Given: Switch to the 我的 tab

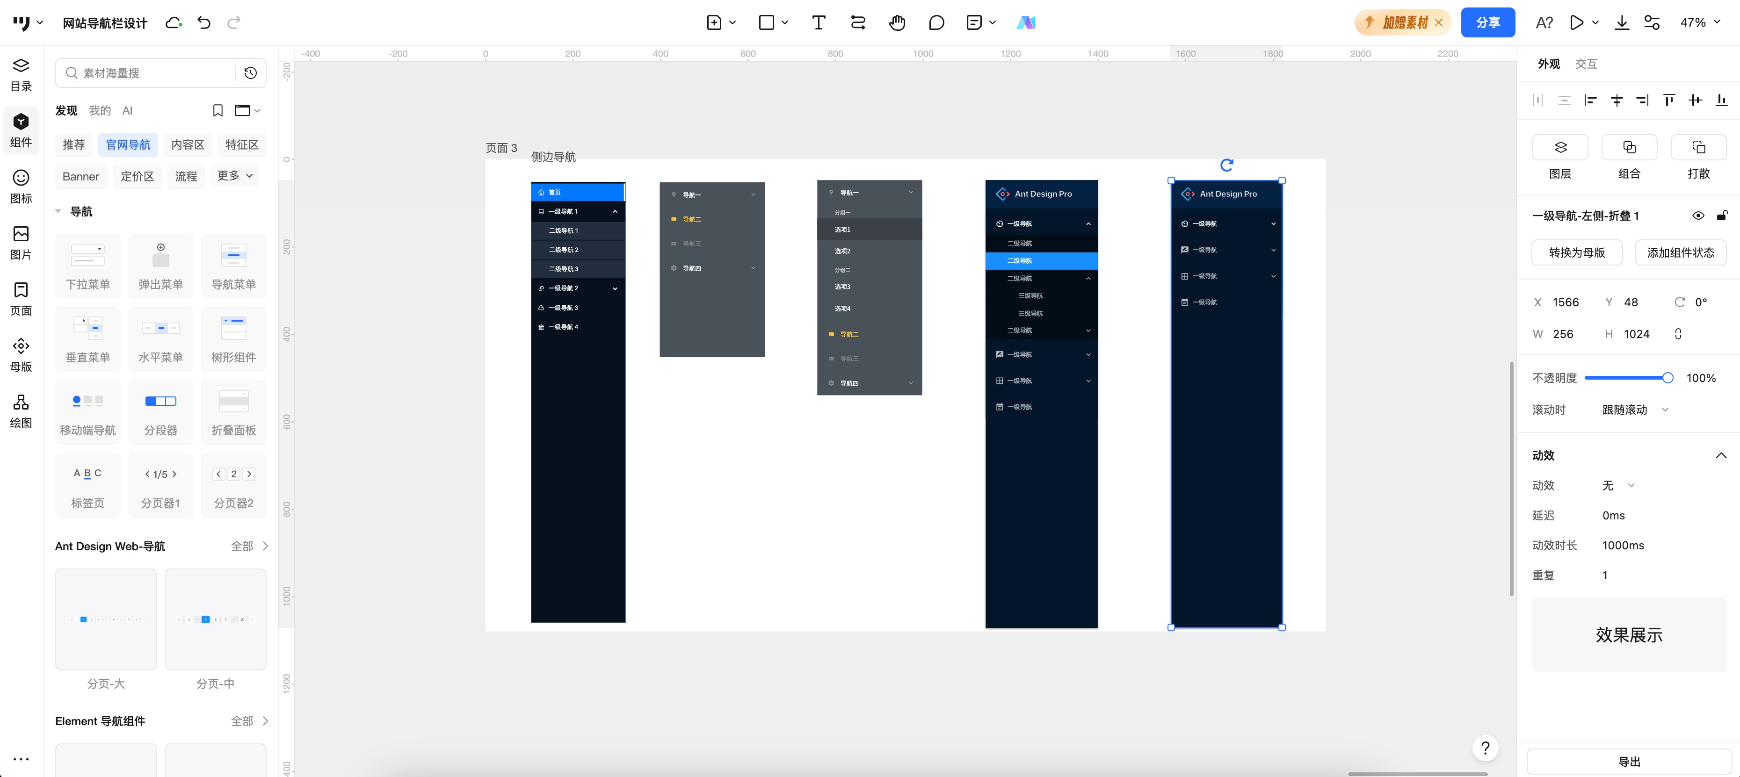Looking at the screenshot, I should click(x=99, y=110).
